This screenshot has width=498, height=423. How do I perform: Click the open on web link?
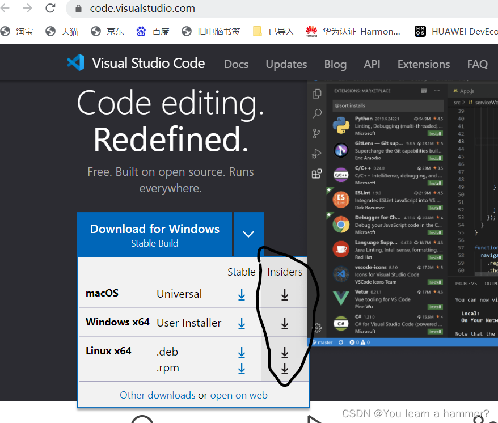239,395
